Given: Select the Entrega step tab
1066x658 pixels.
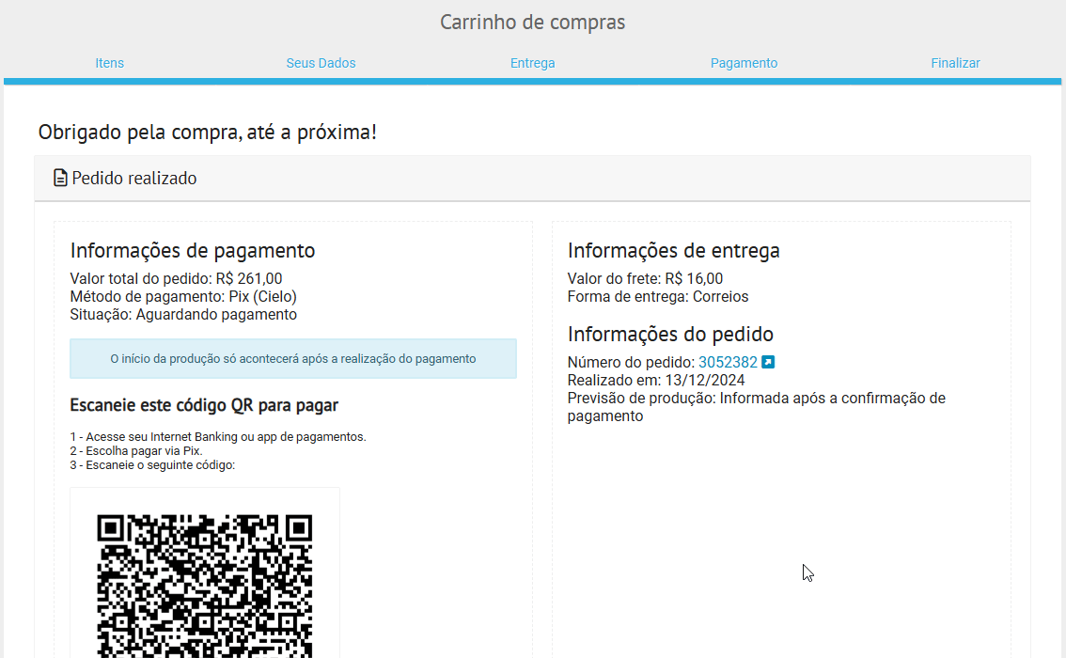Looking at the screenshot, I should click(532, 63).
